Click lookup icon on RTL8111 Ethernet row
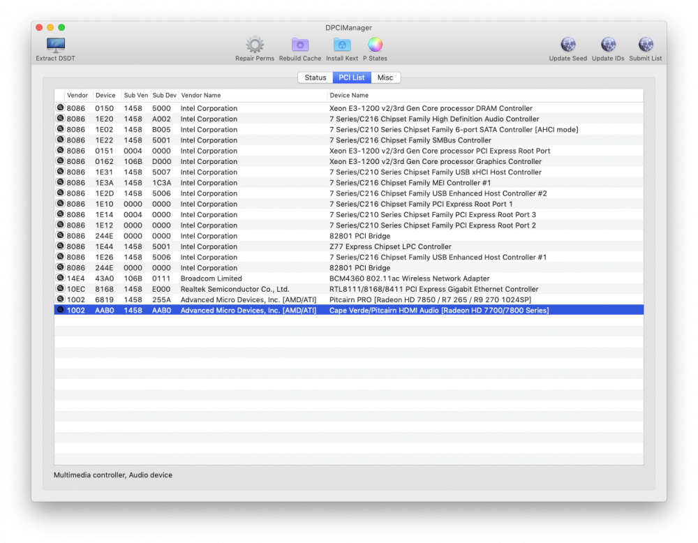This screenshot has width=698, height=543. (x=60, y=288)
